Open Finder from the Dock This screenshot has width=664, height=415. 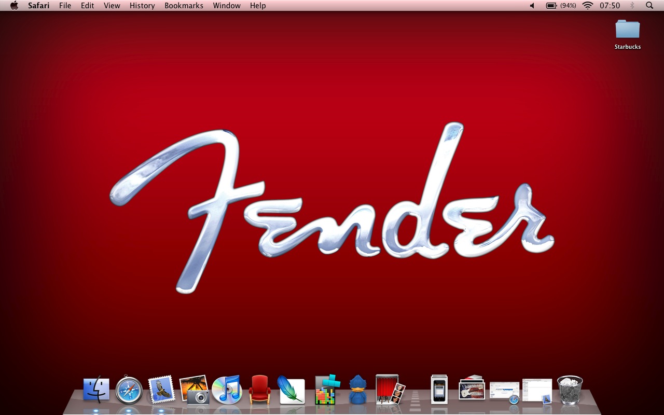click(96, 390)
